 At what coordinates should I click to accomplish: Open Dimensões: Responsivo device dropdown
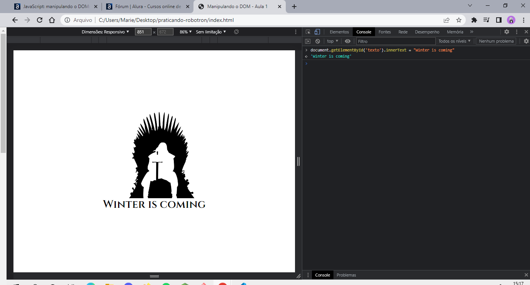coord(105,32)
